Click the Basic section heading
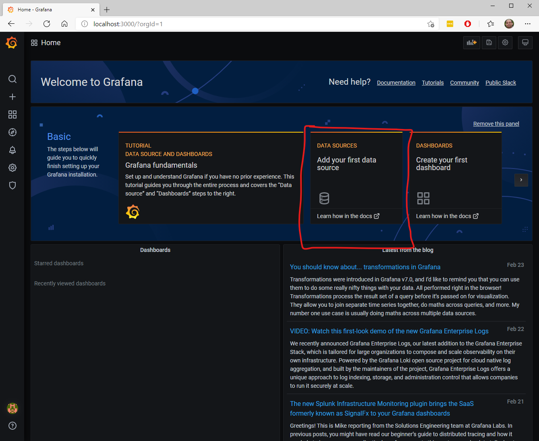Screen dimensions: 539x441 [x=59, y=137]
